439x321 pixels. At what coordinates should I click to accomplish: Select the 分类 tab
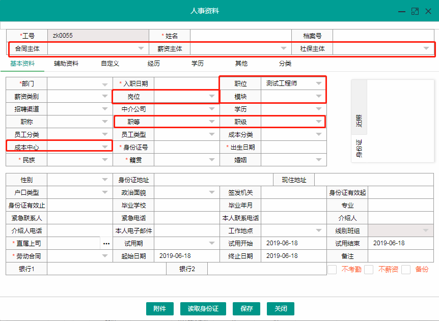pyautogui.click(x=285, y=64)
